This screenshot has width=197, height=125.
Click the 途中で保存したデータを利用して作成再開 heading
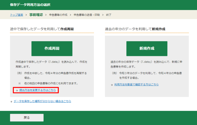[44, 29]
